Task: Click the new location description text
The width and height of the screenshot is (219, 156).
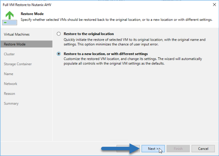Action: click(x=133, y=61)
